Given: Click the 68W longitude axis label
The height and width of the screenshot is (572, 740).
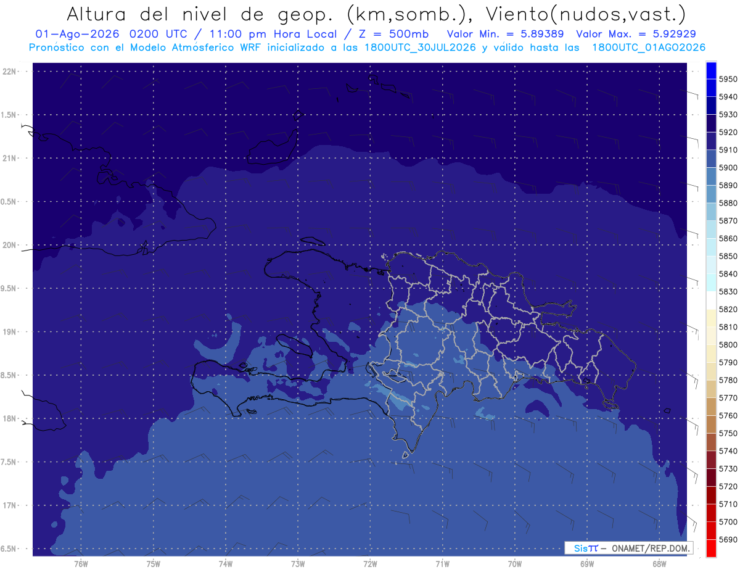Looking at the screenshot, I should 659,564.
